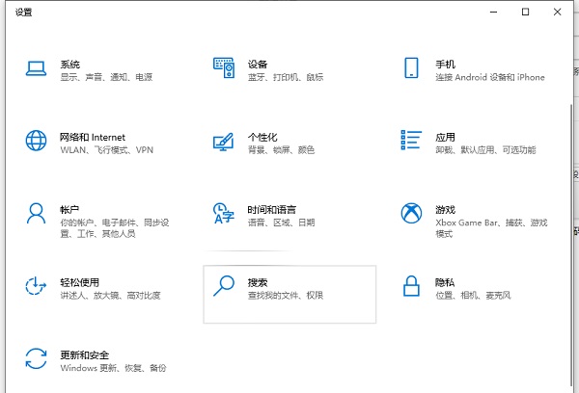Click the phone icon for 手机
The image size is (579, 393).
412,68
